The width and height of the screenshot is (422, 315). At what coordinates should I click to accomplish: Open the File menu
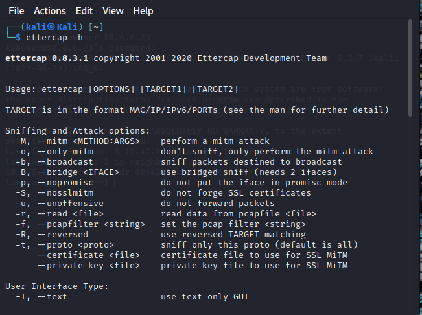click(x=16, y=11)
